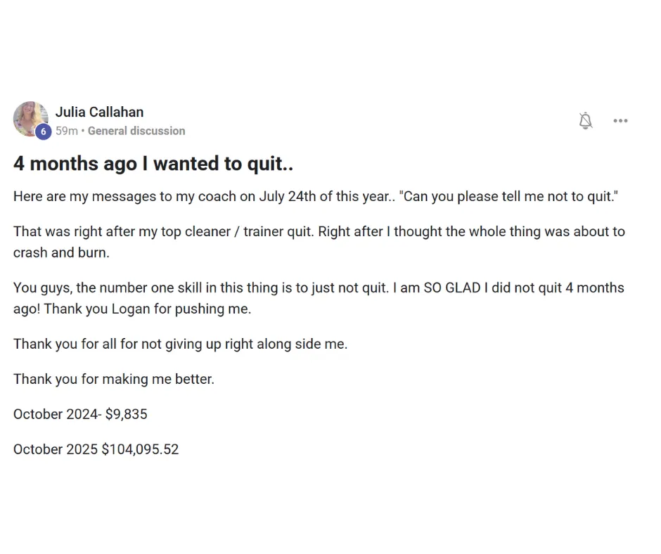
Task: Open the three-dot post options menu
Action: 620,121
